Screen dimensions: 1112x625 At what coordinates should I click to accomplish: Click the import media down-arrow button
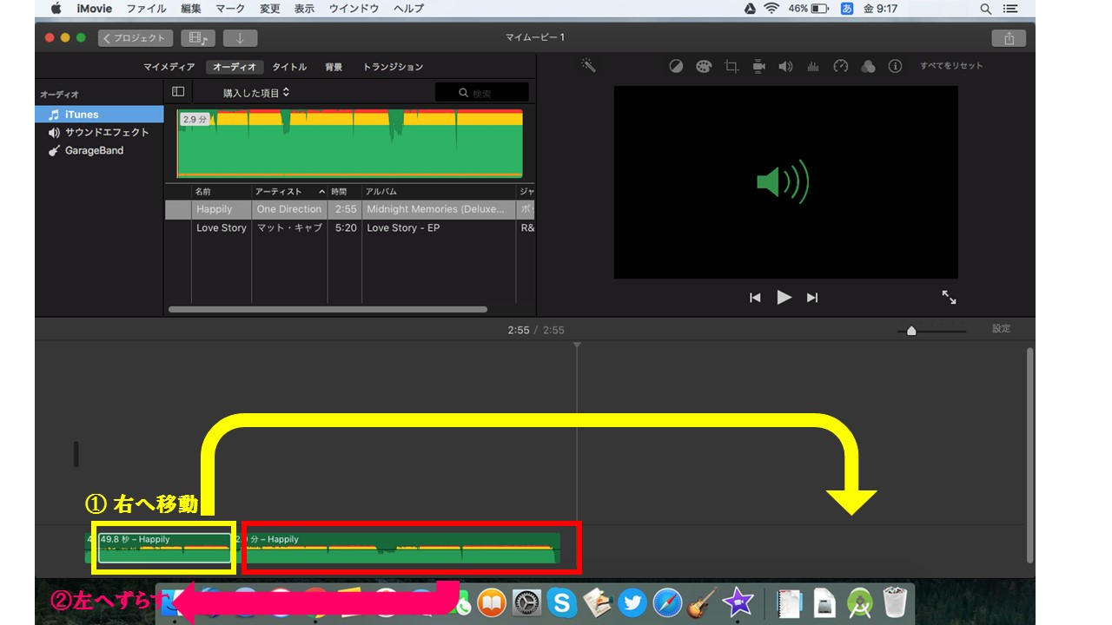click(x=240, y=38)
